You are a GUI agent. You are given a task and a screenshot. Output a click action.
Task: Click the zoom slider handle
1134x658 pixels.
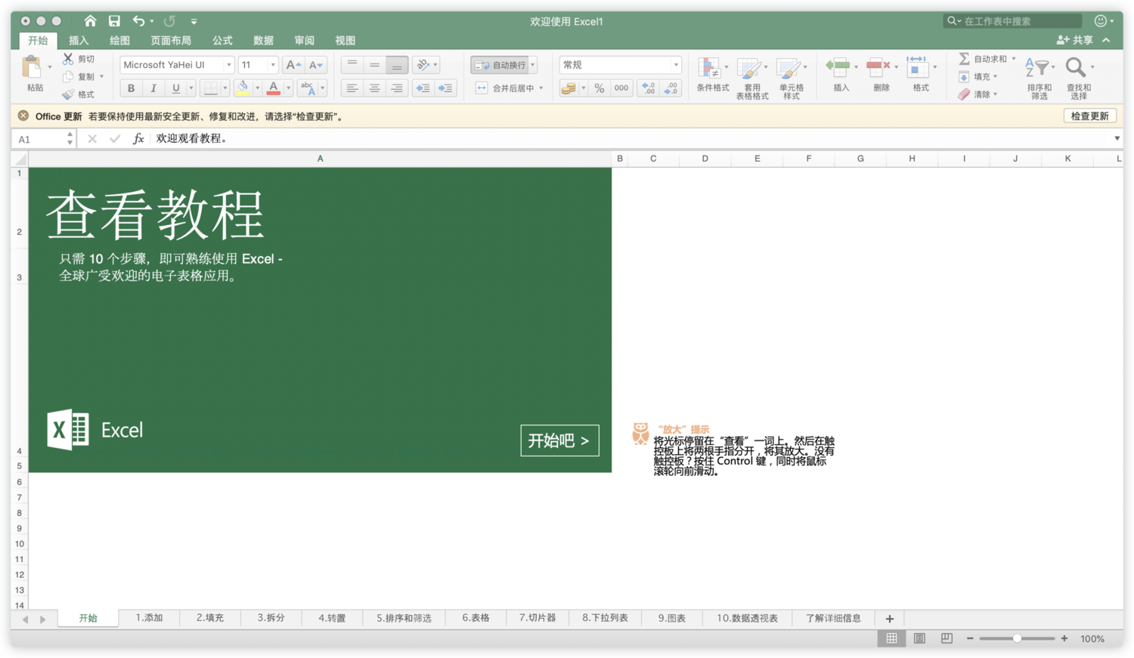(1018, 638)
